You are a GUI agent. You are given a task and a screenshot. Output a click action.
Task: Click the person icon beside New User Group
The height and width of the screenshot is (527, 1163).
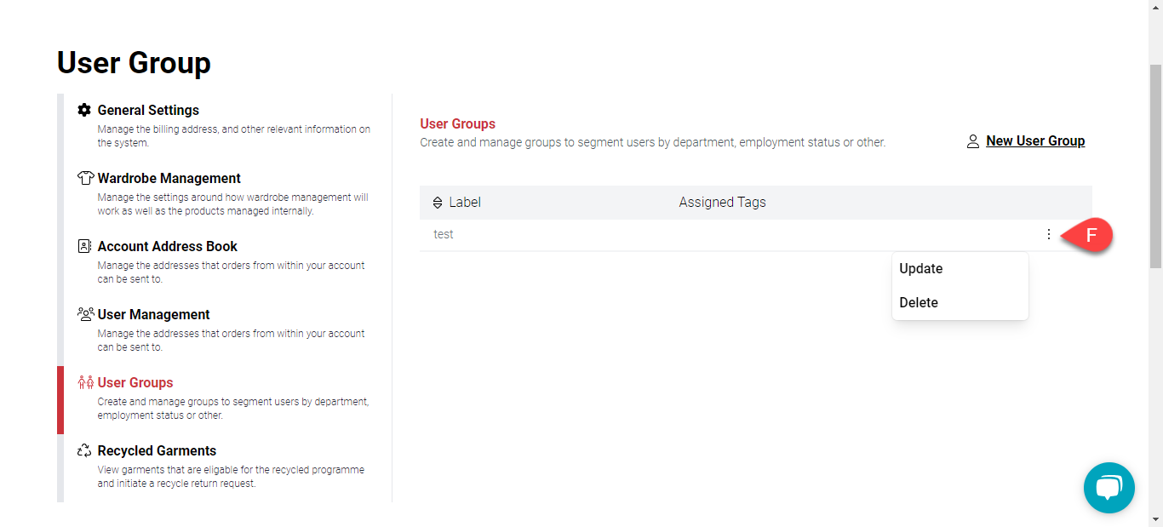click(973, 141)
